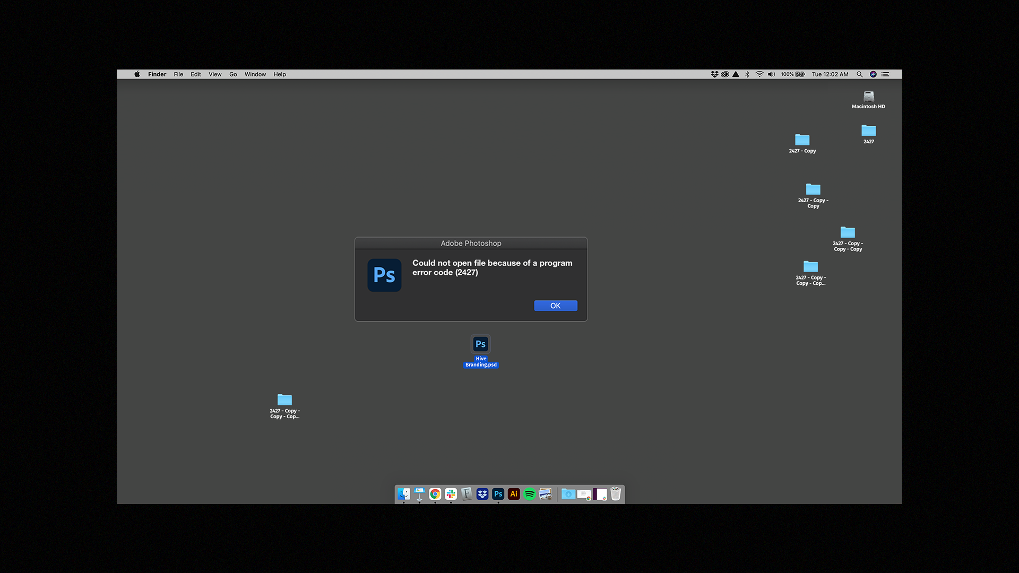The image size is (1019, 573).
Task: Open the Finder menu
Action: point(157,74)
